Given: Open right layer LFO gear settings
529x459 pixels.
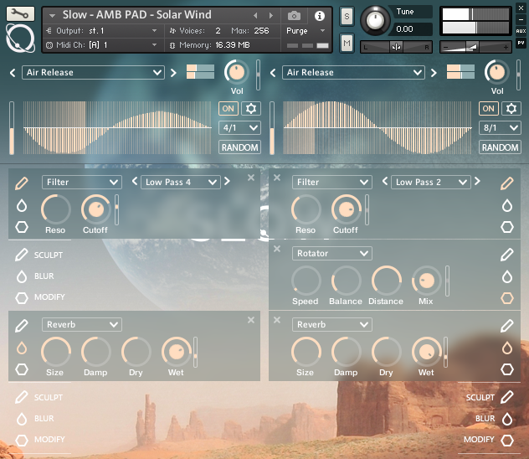Looking at the screenshot, I should click(x=511, y=109).
